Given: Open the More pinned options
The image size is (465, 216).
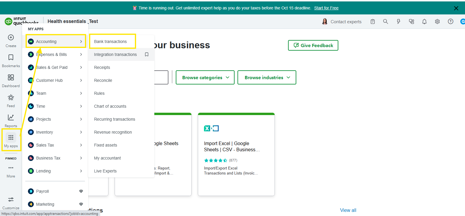Looking at the screenshot, I should click(11, 171).
